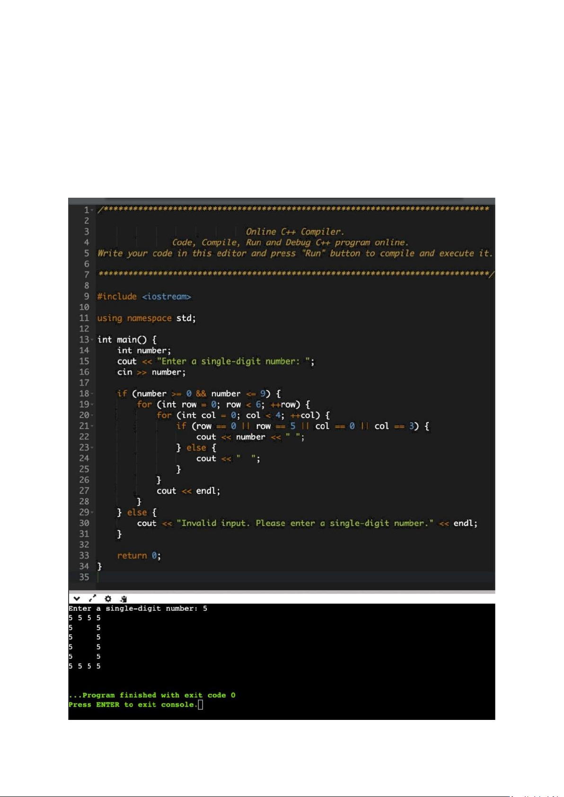Click the 'using namespace std;' line

(146, 318)
